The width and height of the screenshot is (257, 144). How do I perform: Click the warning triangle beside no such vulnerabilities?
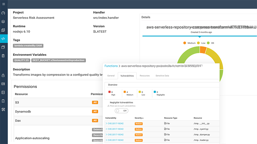[x=108, y=106]
